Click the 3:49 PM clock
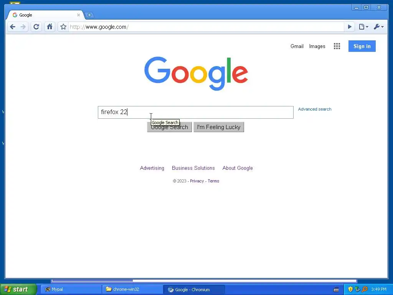 (x=379, y=289)
